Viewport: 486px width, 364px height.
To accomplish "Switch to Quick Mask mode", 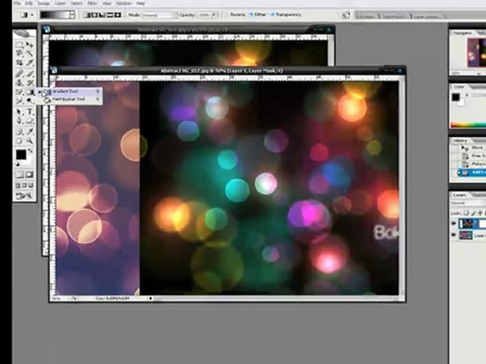I will pyautogui.click(x=29, y=175).
